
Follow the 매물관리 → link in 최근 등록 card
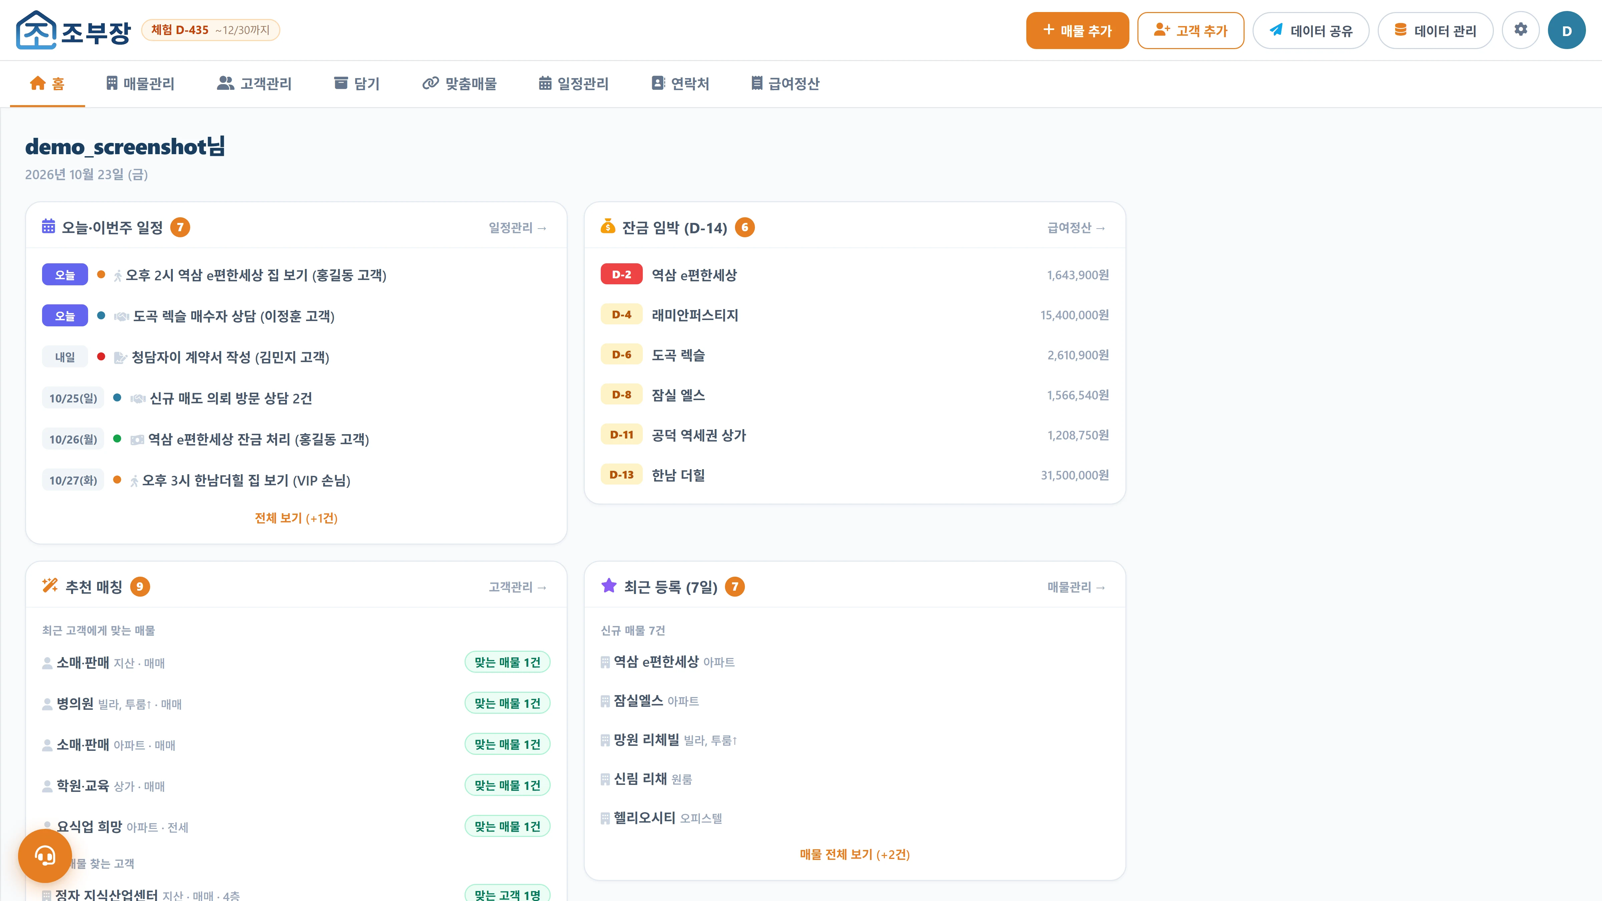pyautogui.click(x=1076, y=587)
